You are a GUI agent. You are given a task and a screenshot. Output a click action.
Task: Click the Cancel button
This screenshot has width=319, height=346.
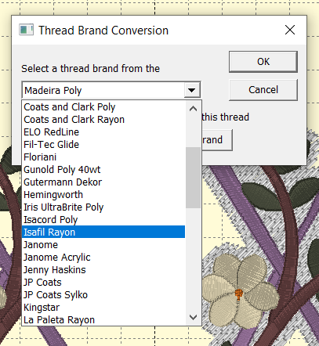pos(263,90)
